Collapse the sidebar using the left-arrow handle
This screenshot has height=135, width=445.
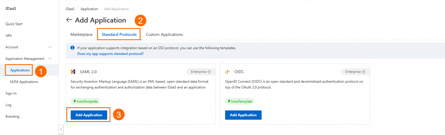(x=61, y=130)
